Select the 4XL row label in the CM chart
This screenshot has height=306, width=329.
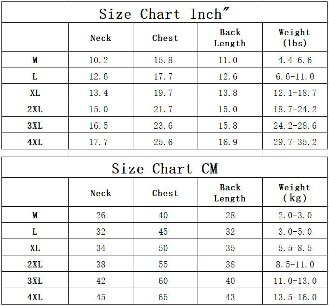(x=35, y=297)
